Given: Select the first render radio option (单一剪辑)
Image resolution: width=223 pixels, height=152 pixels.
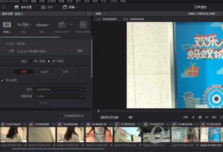Looking at the screenshot, I should coord(30,61).
